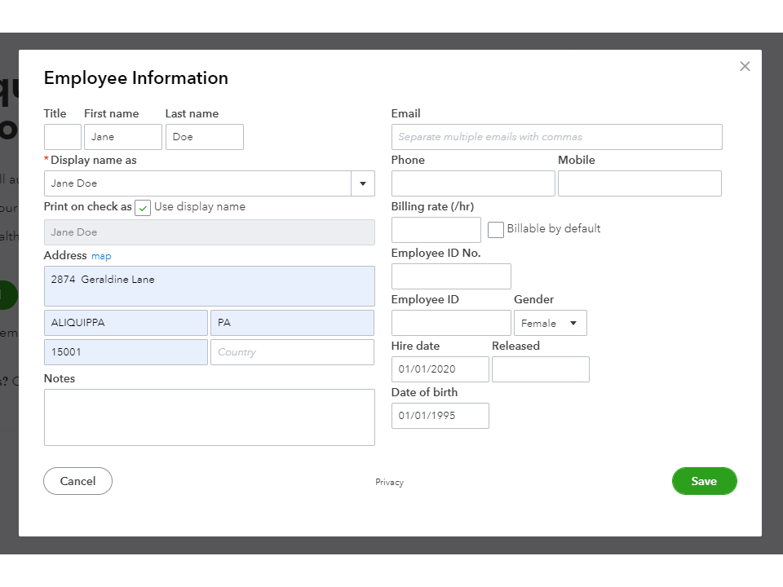
Task: Select the Mobile number field
Action: click(x=639, y=183)
